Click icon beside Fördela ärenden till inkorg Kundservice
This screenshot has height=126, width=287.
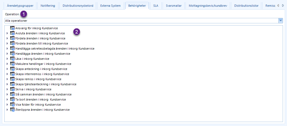pos(12,44)
